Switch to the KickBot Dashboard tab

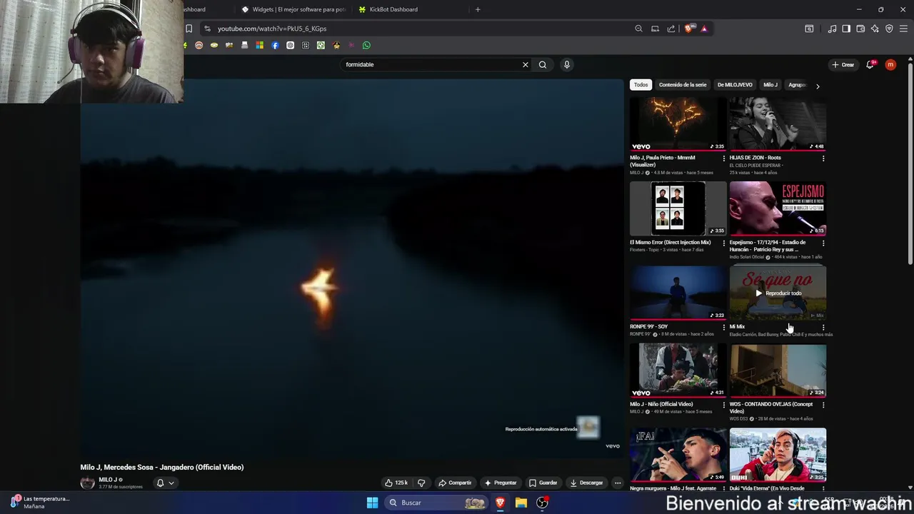pos(411,9)
